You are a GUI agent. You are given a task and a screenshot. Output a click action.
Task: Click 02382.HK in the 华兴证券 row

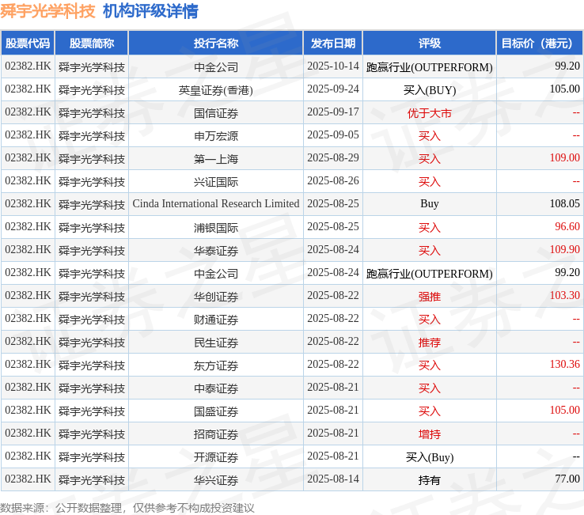[28, 479]
